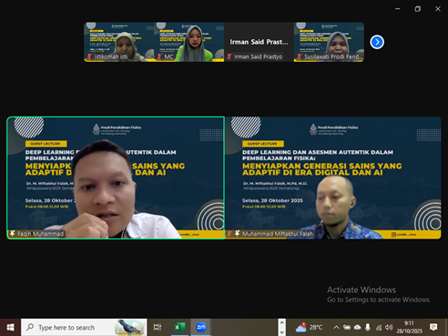Click the bird search highlight image
This screenshot has width=448, height=336.
(129, 327)
